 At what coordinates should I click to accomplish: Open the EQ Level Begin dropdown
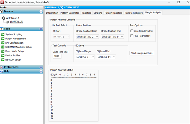point(85,57)
